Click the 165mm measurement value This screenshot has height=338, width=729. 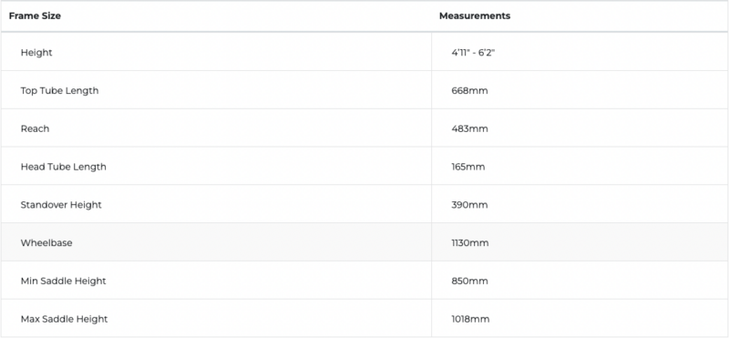(468, 167)
